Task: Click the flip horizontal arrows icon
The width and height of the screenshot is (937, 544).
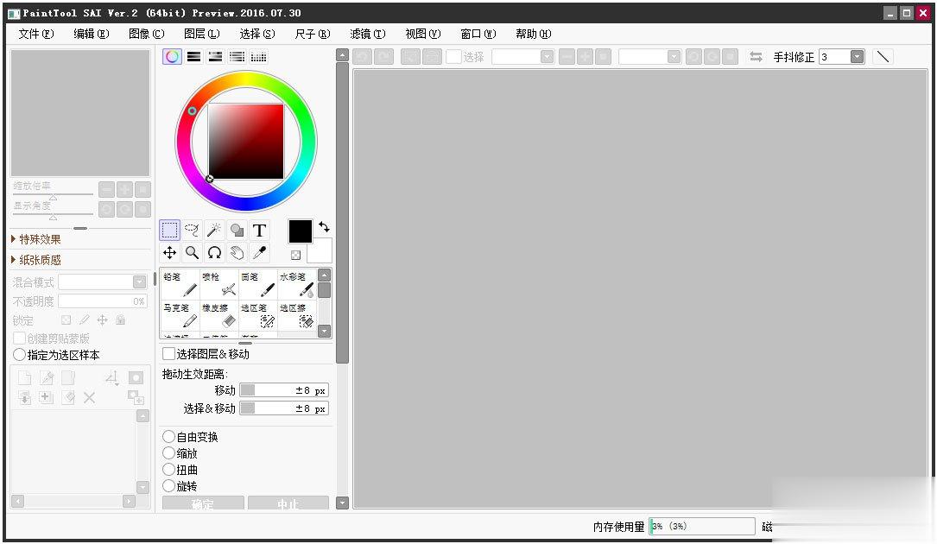Action: [756, 57]
